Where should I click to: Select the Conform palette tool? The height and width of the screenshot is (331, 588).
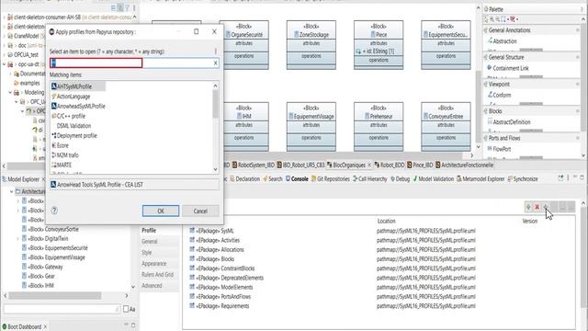tap(499, 96)
